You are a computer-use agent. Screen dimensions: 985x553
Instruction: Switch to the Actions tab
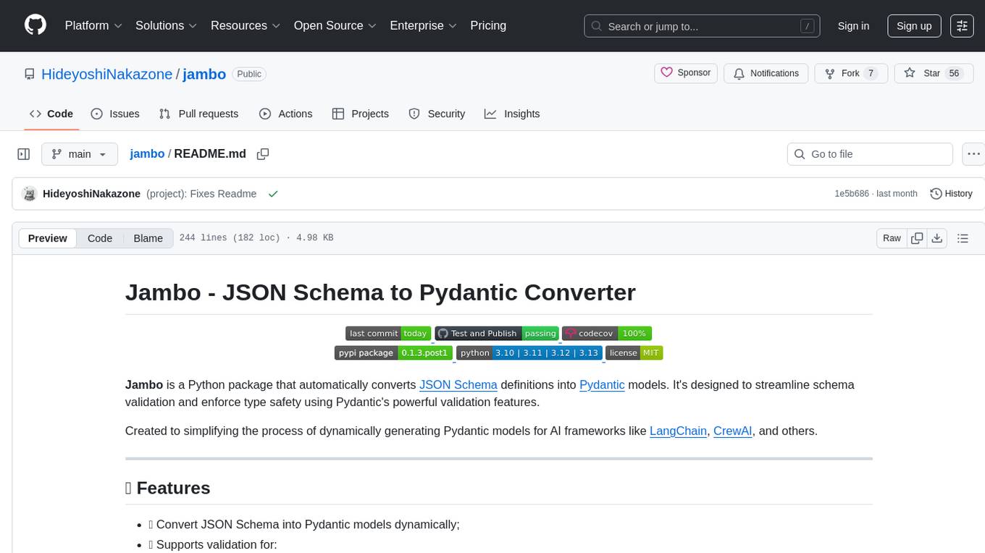point(285,114)
